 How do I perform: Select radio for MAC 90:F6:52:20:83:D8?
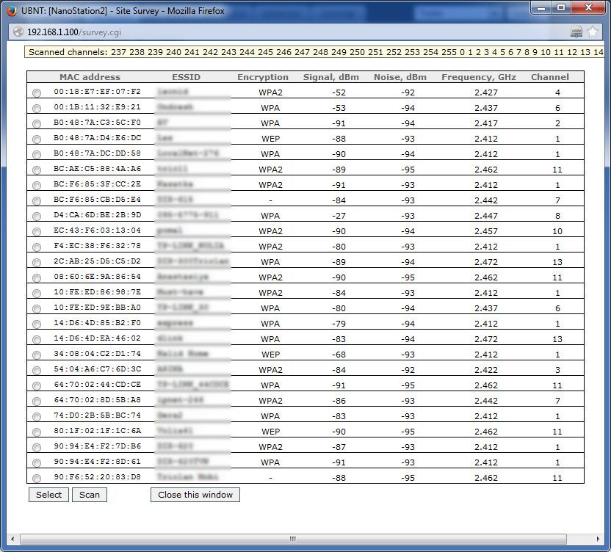click(37, 479)
